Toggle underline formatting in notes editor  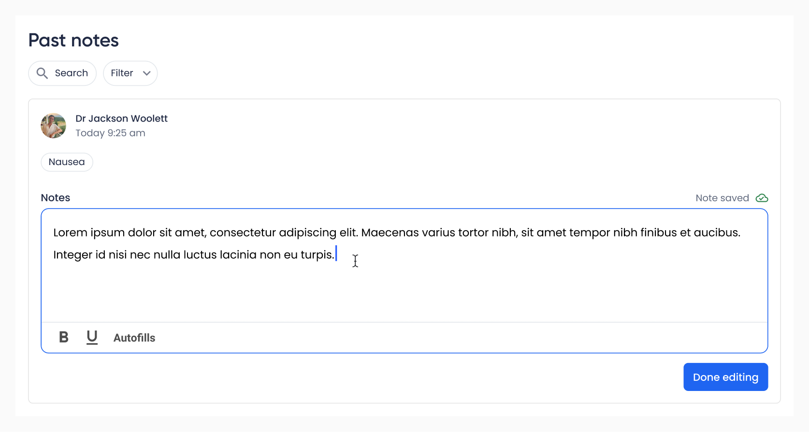point(92,337)
